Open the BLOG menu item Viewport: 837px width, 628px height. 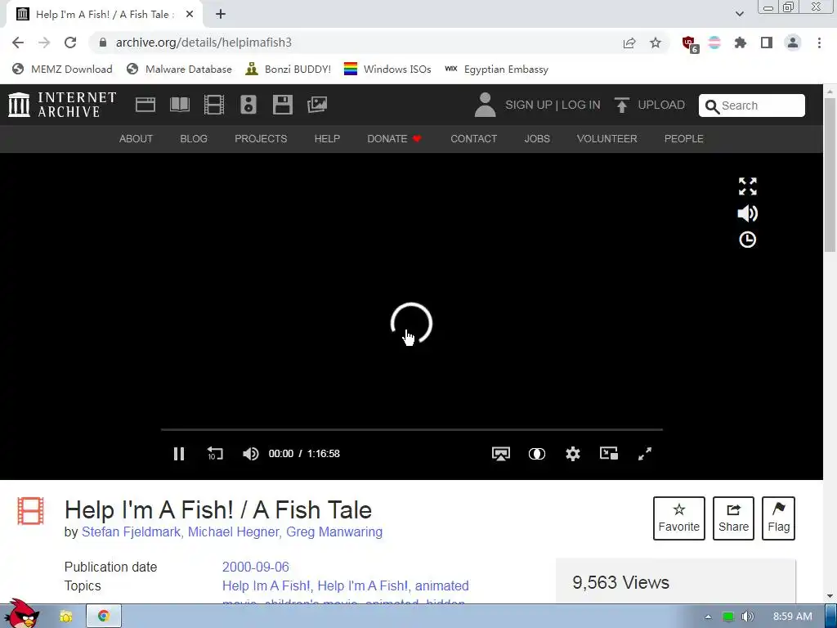pyautogui.click(x=194, y=139)
